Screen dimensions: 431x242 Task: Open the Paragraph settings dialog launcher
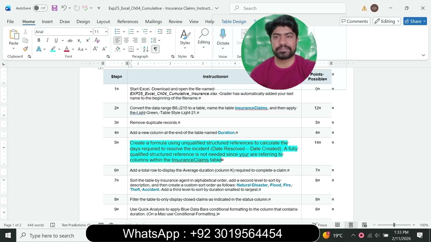coord(173,56)
